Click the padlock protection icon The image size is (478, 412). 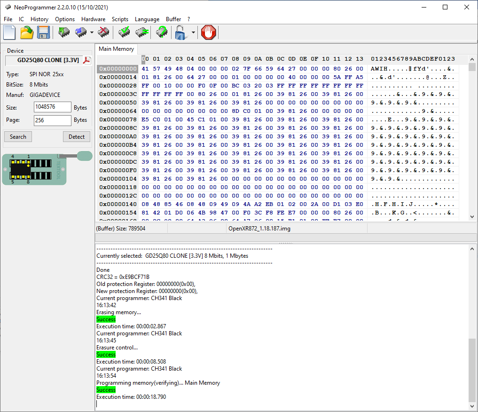[181, 32]
